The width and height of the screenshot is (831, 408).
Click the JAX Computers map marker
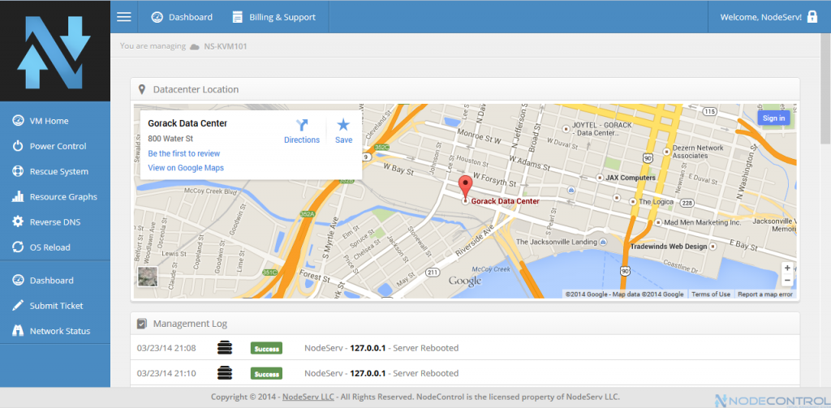[x=600, y=178]
